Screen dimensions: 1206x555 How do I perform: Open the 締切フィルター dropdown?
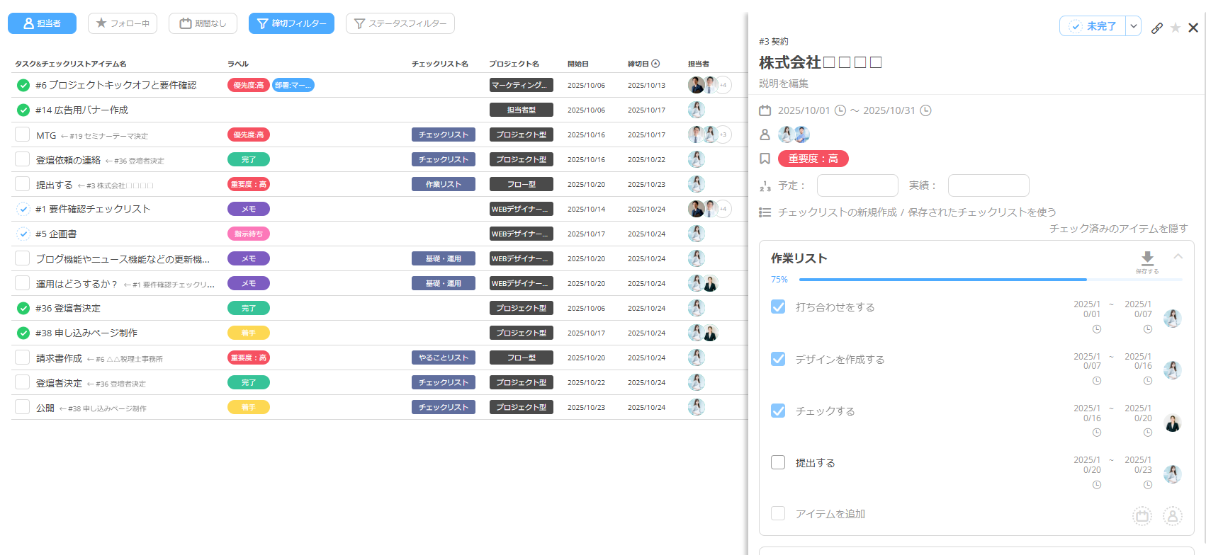tap(291, 23)
